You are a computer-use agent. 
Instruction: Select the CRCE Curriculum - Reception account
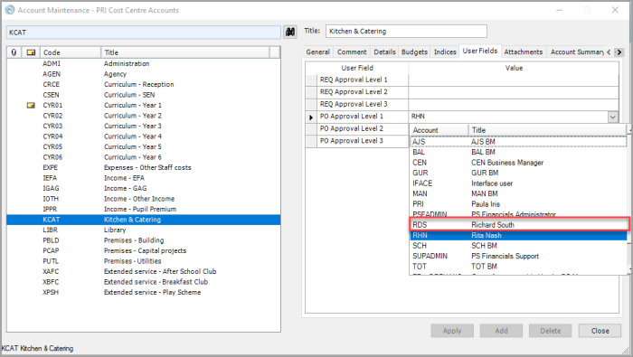[x=143, y=85]
